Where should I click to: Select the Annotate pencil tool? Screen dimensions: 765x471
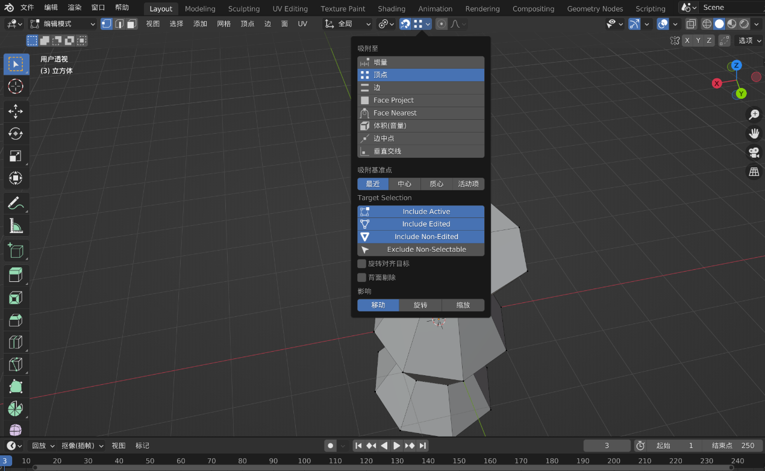[x=16, y=203]
